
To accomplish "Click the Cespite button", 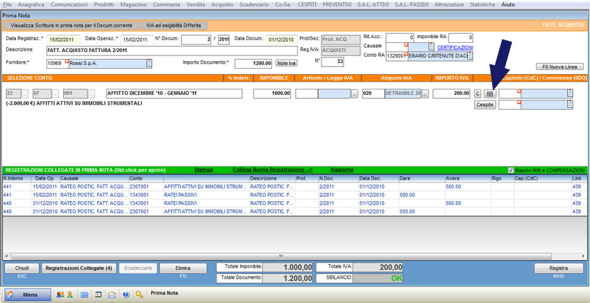I will [484, 105].
